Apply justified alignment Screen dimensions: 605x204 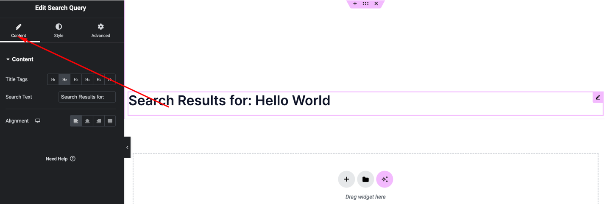[x=110, y=121]
